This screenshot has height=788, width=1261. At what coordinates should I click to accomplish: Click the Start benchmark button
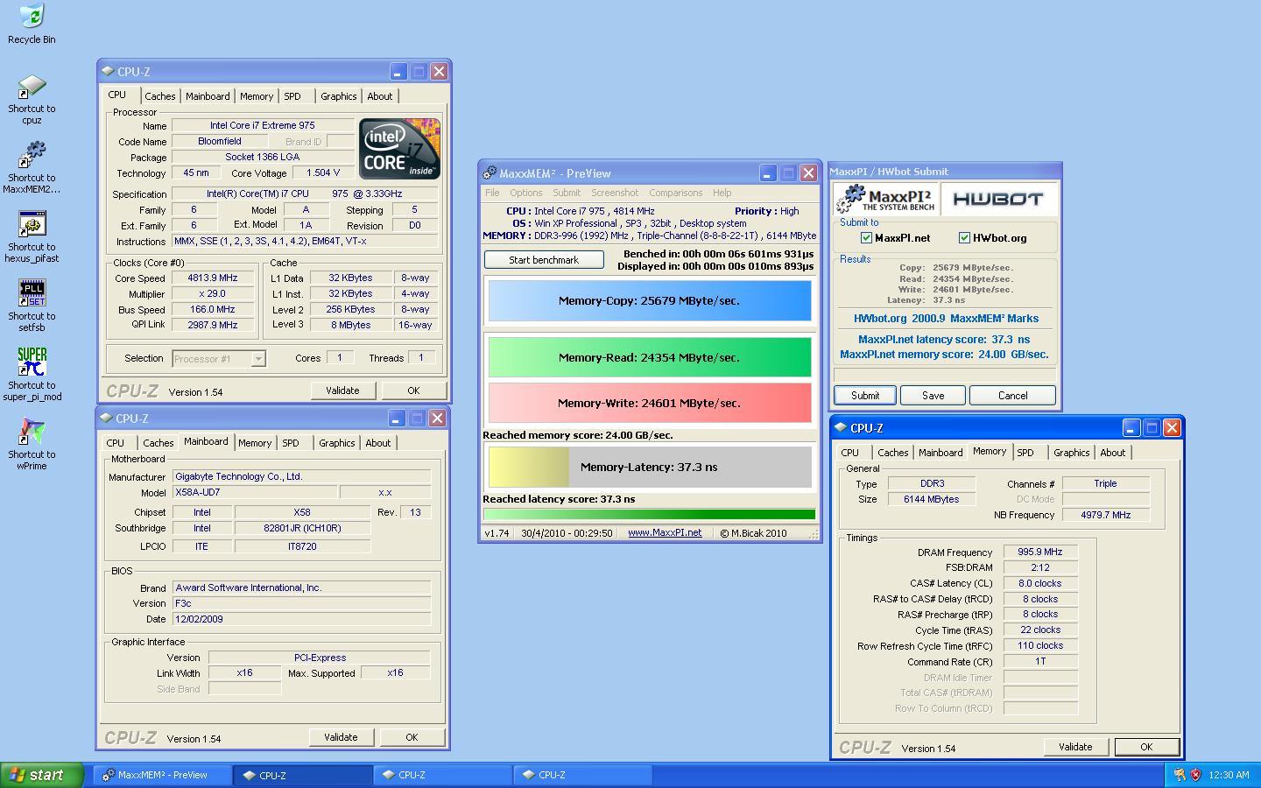click(544, 260)
